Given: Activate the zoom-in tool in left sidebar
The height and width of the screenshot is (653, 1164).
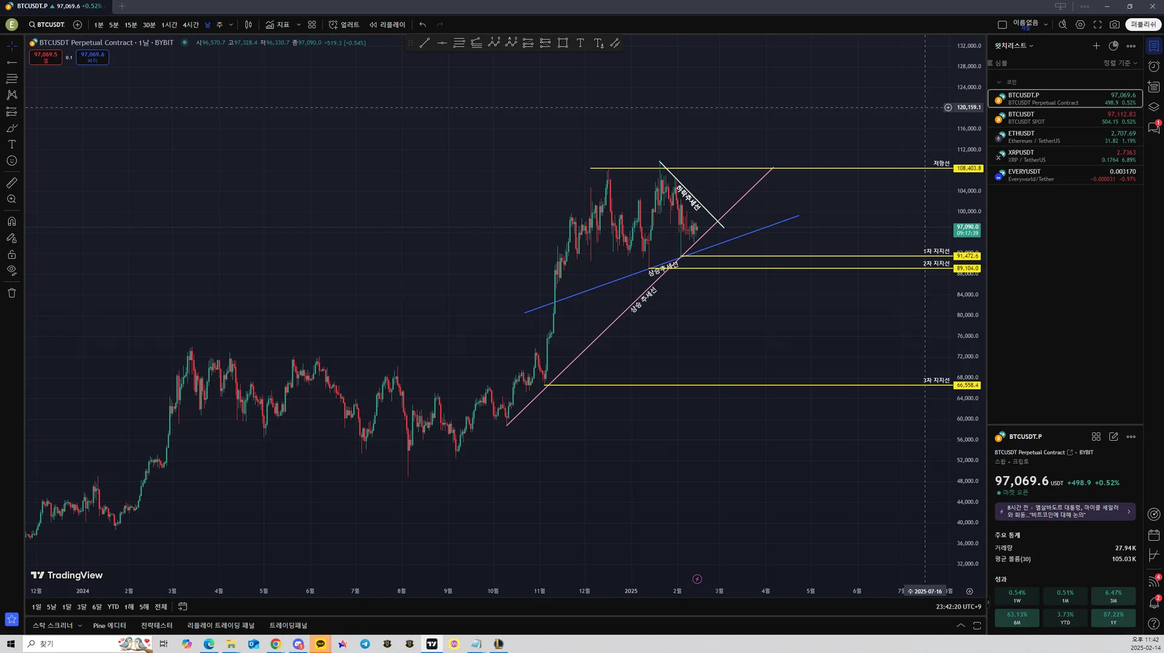Looking at the screenshot, I should click(12, 199).
